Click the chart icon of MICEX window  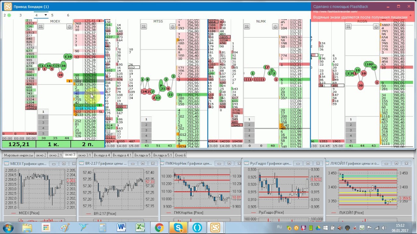7,164
